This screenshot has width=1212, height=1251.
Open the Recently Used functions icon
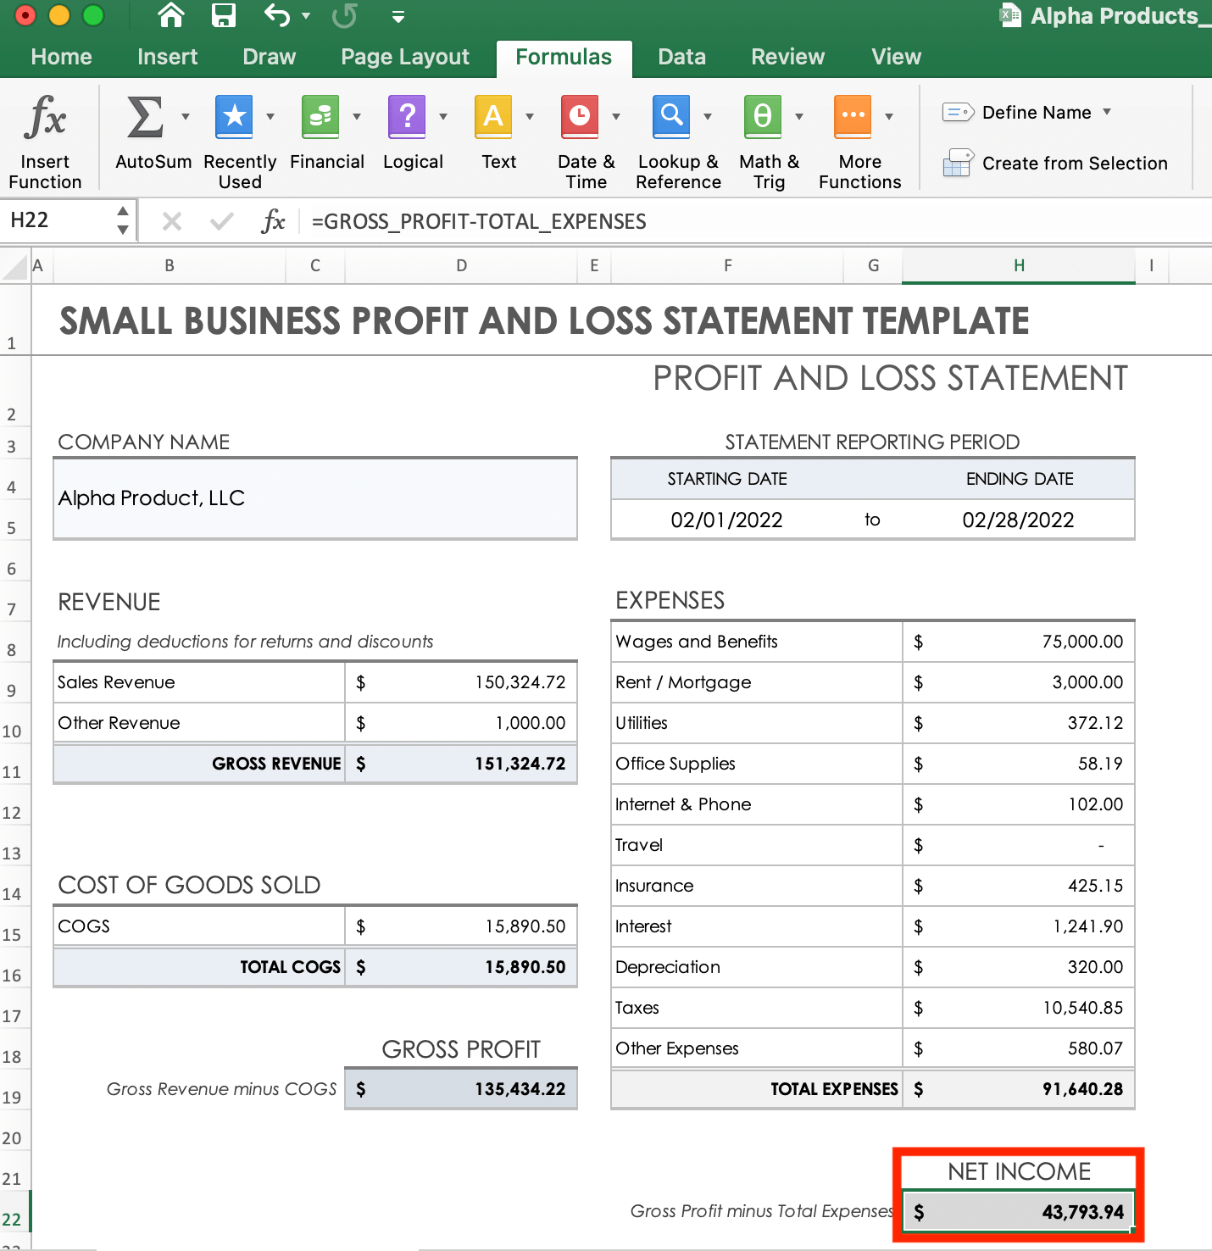click(x=234, y=117)
